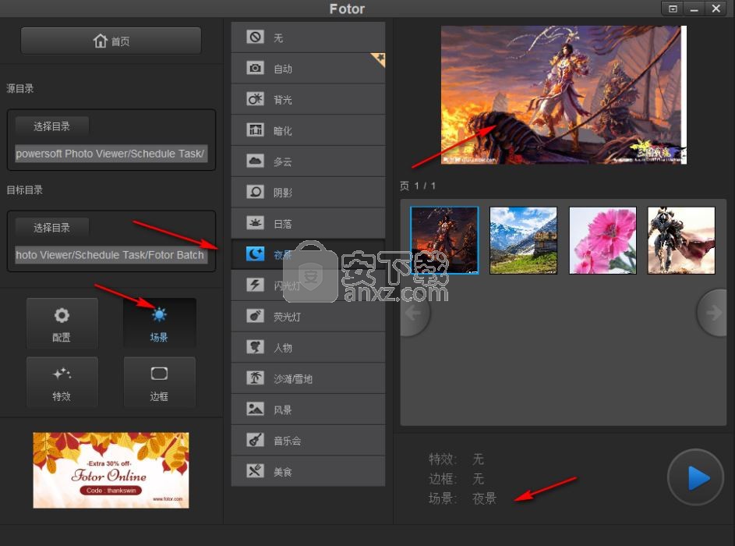Click the gear icon in 配置
This screenshot has width=735, height=546.
coord(62,315)
